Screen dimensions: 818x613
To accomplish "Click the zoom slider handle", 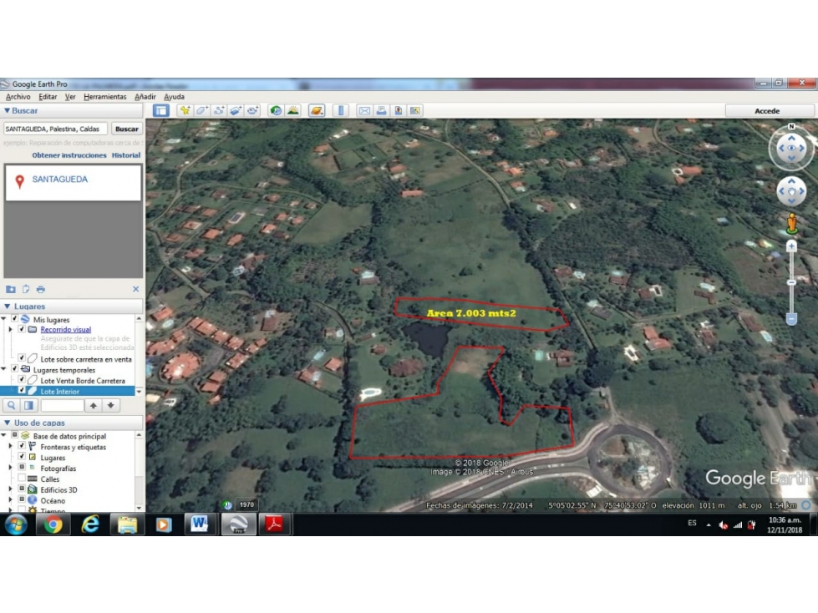I will pos(791,282).
